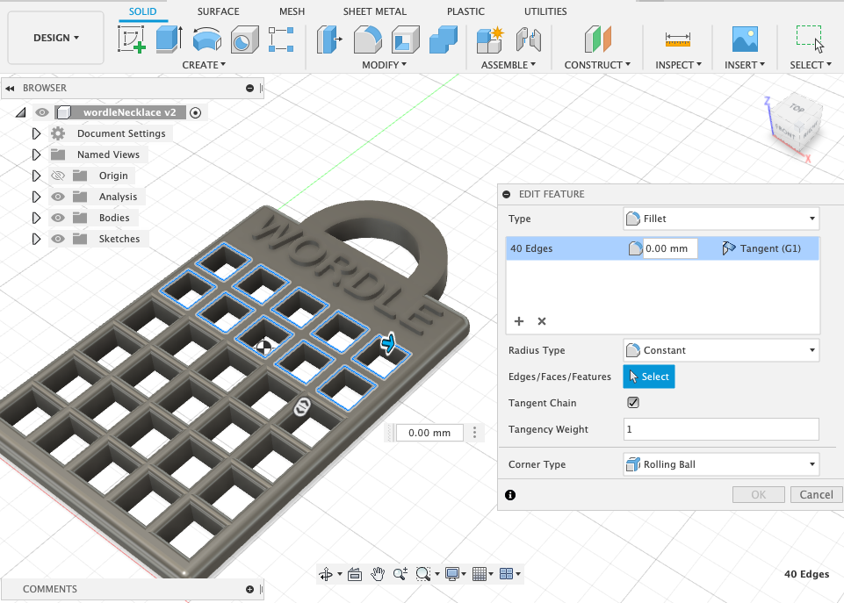Click the info icon in Edit Feature

[x=510, y=495]
